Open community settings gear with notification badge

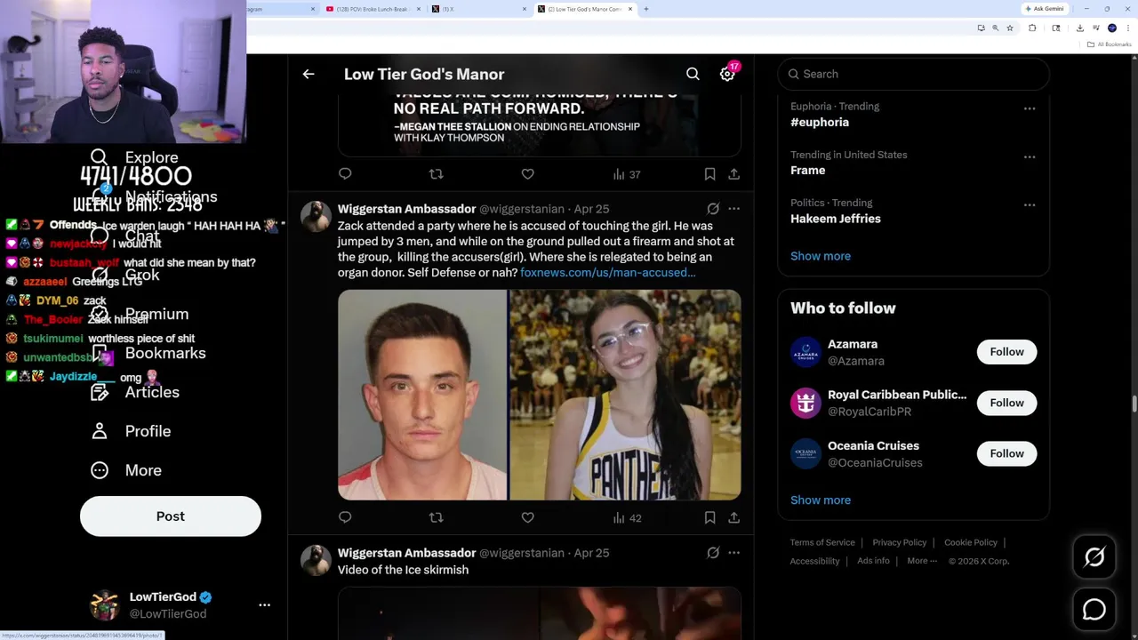[727, 74]
